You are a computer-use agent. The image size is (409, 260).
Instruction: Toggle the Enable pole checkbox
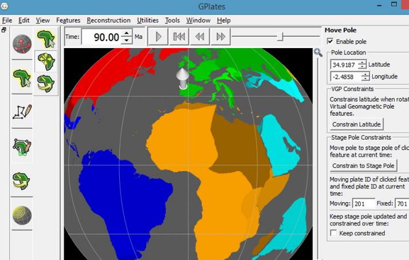click(x=330, y=41)
